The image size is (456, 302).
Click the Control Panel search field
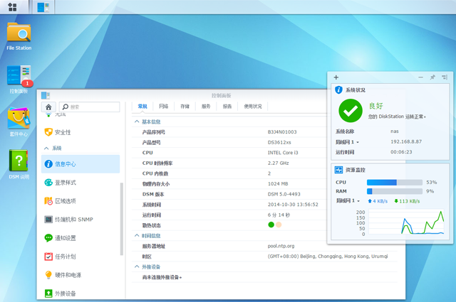click(89, 107)
